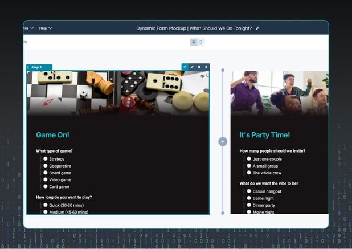This screenshot has height=249, width=352.
Task: Select A small group radio option
Action: point(249,166)
